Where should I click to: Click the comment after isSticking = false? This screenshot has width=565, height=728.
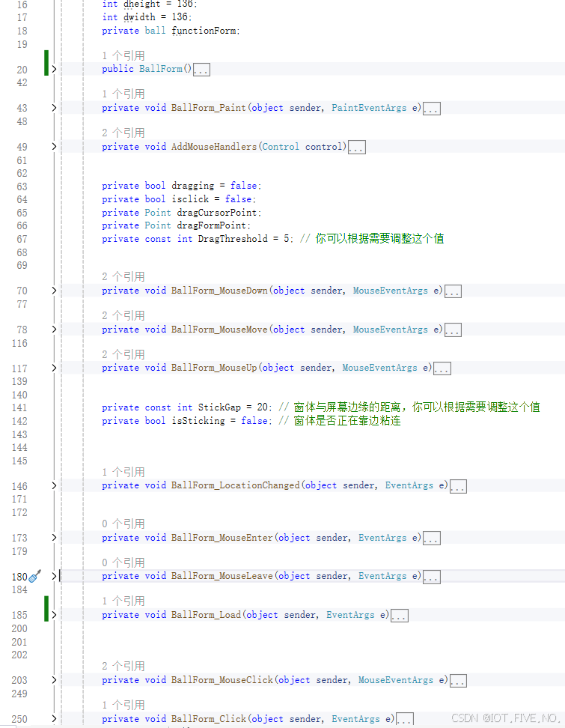click(340, 421)
